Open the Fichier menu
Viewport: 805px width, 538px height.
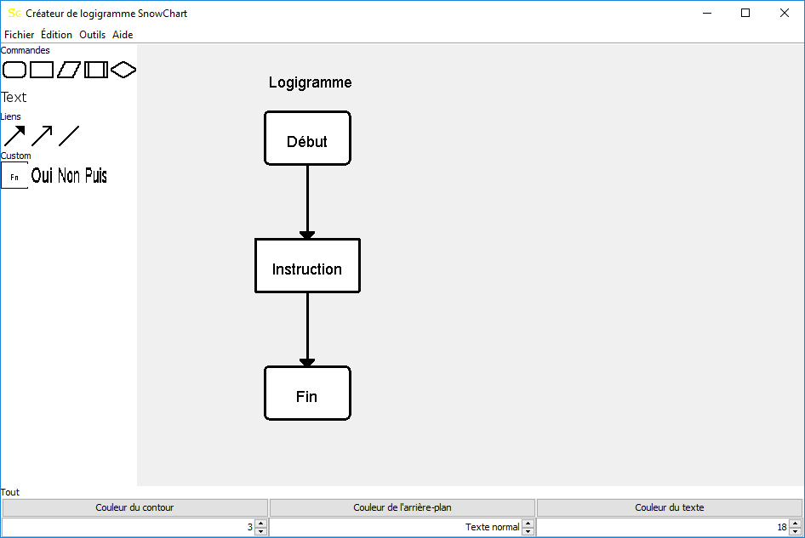tap(19, 35)
